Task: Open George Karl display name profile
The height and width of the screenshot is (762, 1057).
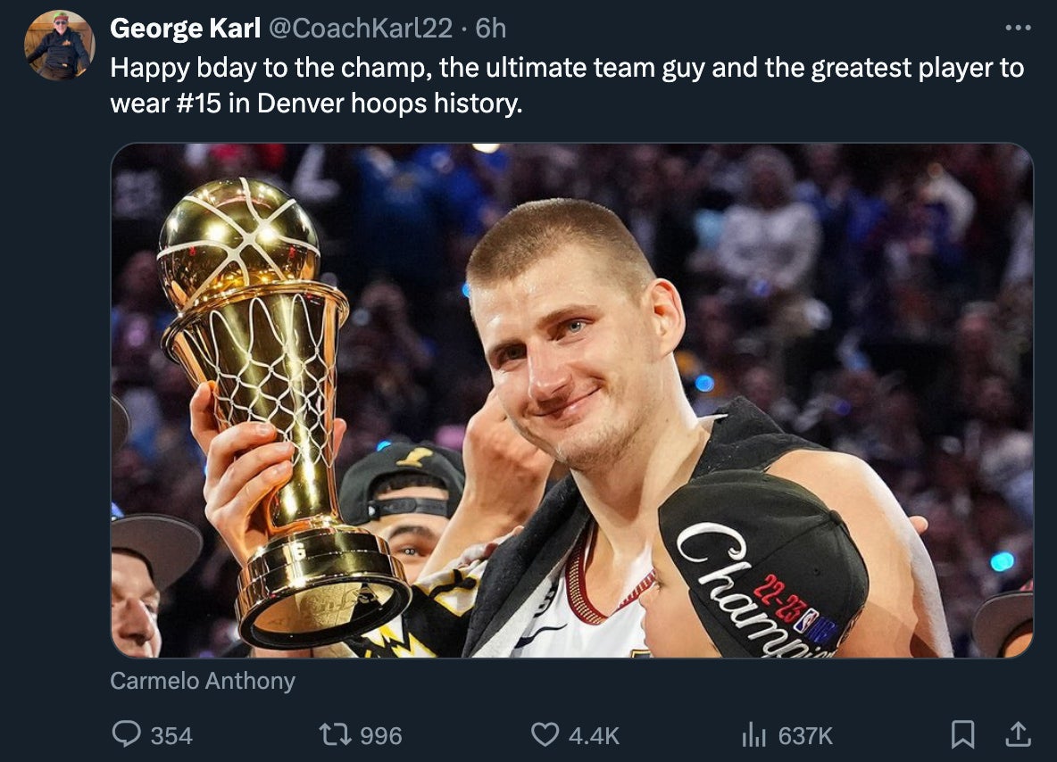Action: tap(186, 29)
